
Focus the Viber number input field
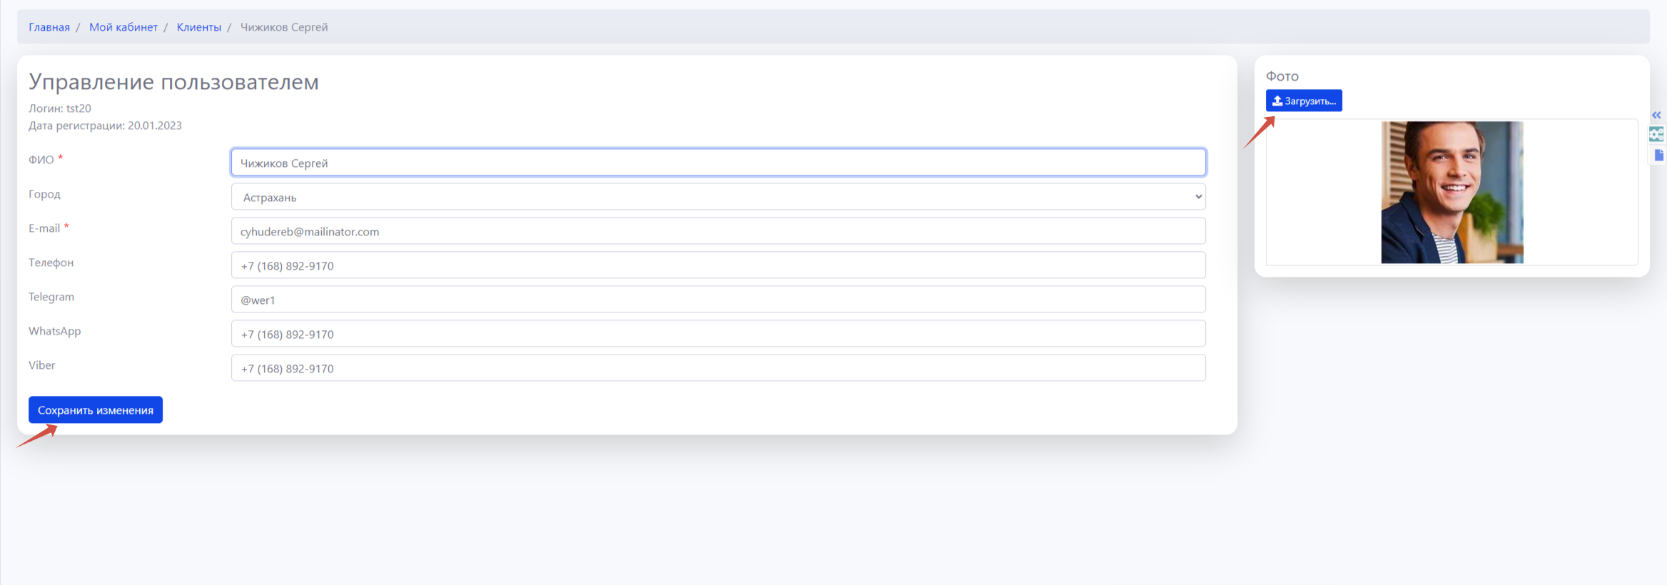718,368
